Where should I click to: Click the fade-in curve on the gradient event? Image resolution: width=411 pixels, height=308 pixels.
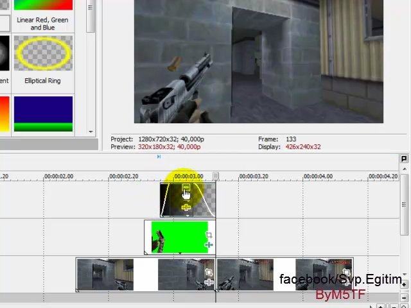pyautogui.click(x=164, y=200)
